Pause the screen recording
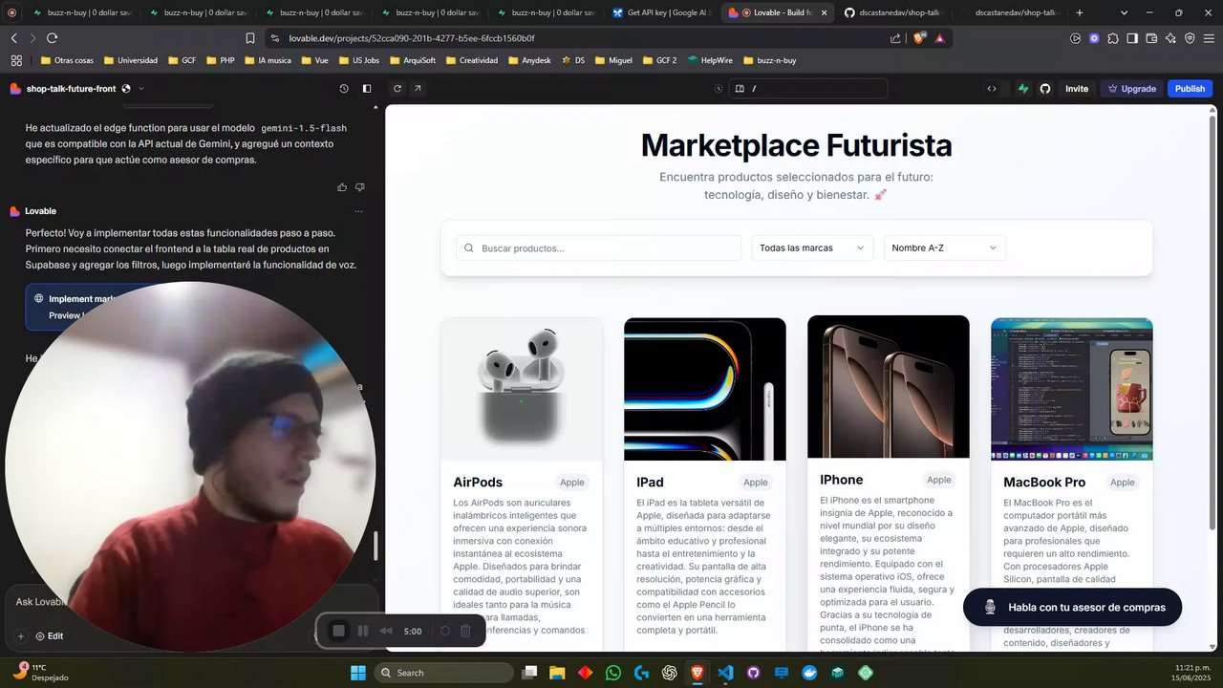The image size is (1223, 688). click(x=363, y=631)
